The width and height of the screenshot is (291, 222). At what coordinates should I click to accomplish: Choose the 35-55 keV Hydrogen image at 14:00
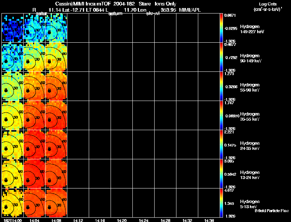13,116
